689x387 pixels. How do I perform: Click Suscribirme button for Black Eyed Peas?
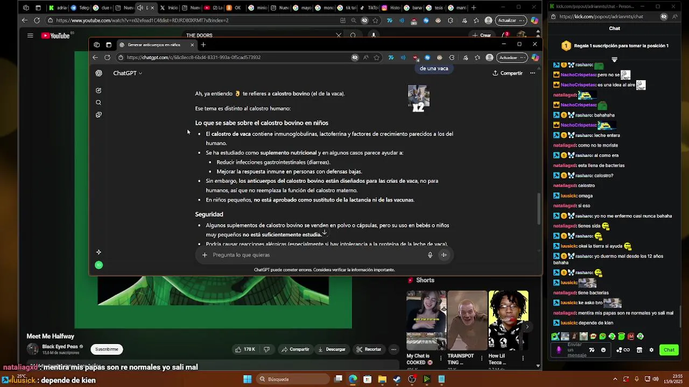[107, 349]
